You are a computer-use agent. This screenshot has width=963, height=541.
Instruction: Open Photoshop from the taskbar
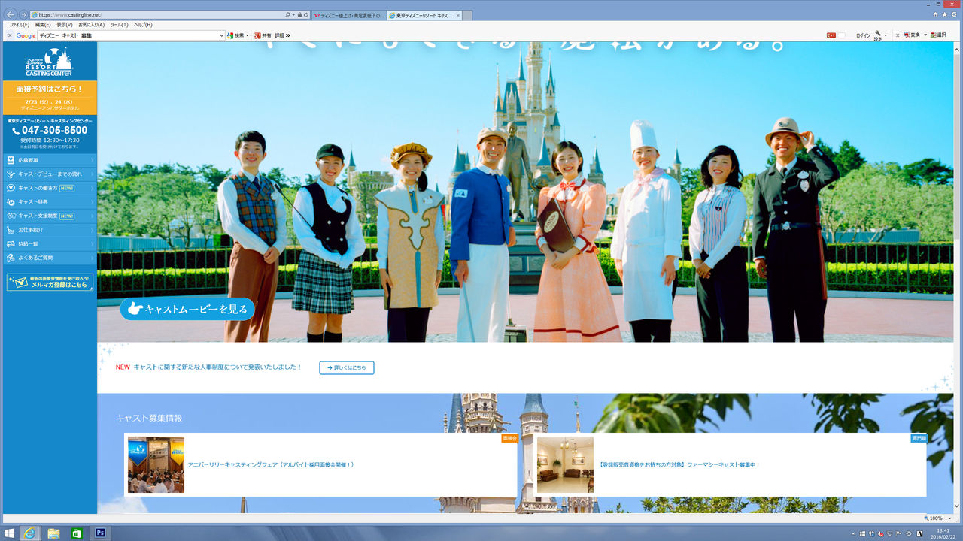tap(99, 533)
